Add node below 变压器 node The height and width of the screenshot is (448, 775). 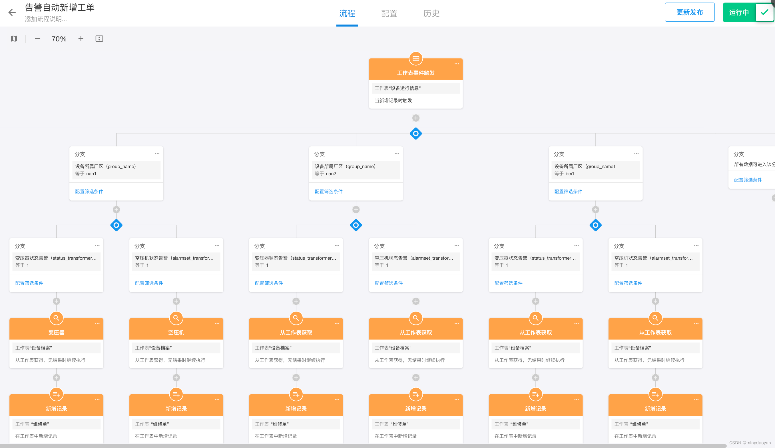pyautogui.click(x=56, y=378)
